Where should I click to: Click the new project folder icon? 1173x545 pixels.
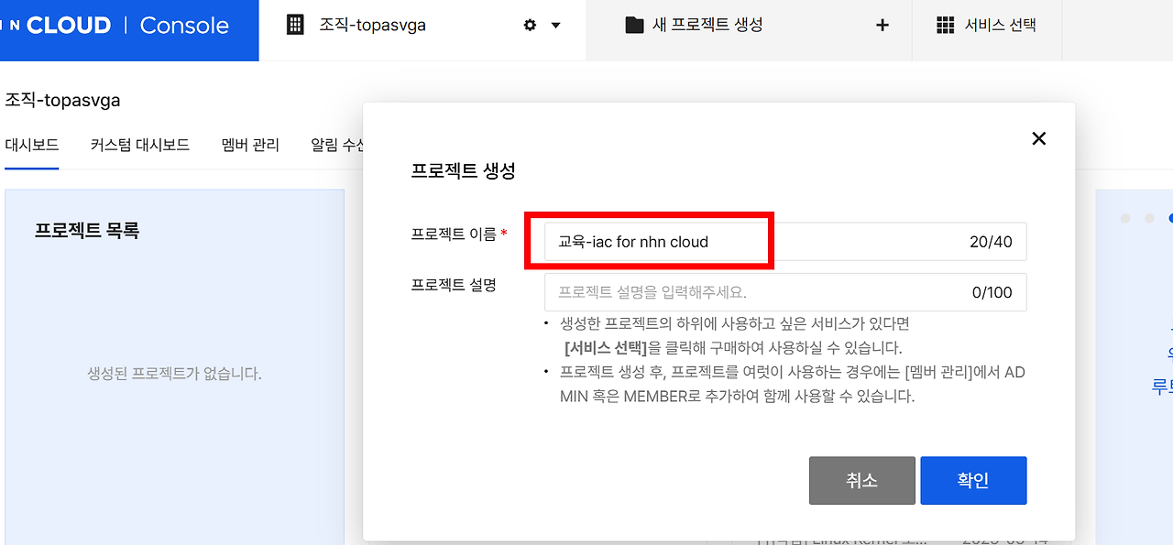coord(634,25)
